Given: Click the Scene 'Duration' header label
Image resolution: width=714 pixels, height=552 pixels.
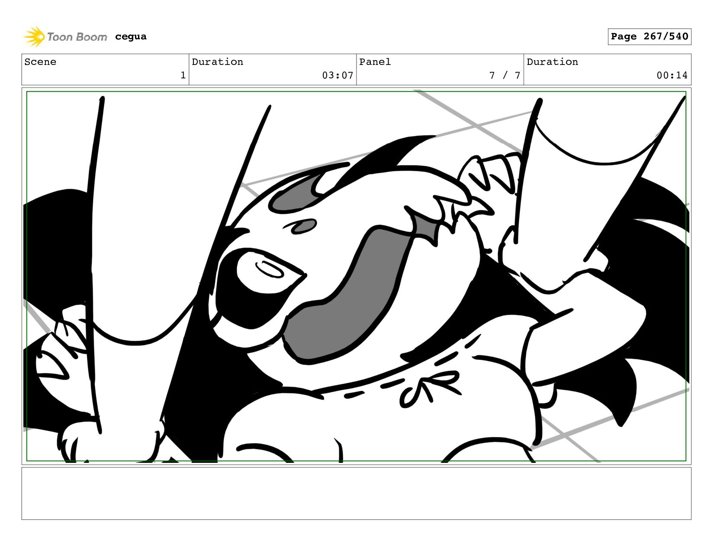Looking at the screenshot, I should click(x=217, y=62).
